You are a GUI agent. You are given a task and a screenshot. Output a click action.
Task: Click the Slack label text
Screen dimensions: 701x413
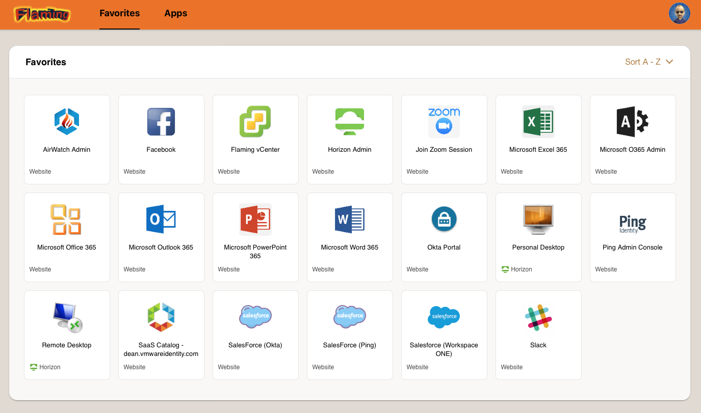(538, 345)
